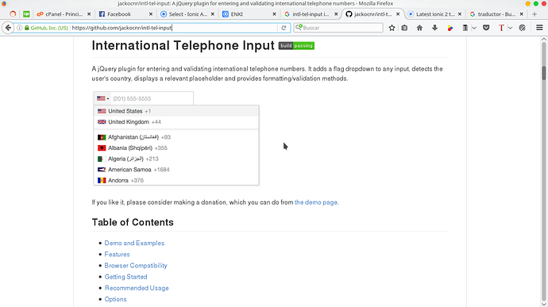Click the Pocket icon in toolbar

(x=486, y=28)
